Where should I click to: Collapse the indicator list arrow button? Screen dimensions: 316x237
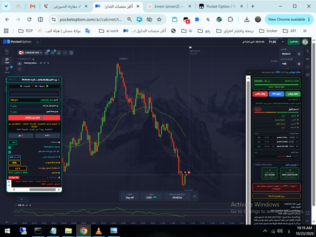(x=20, y=63)
